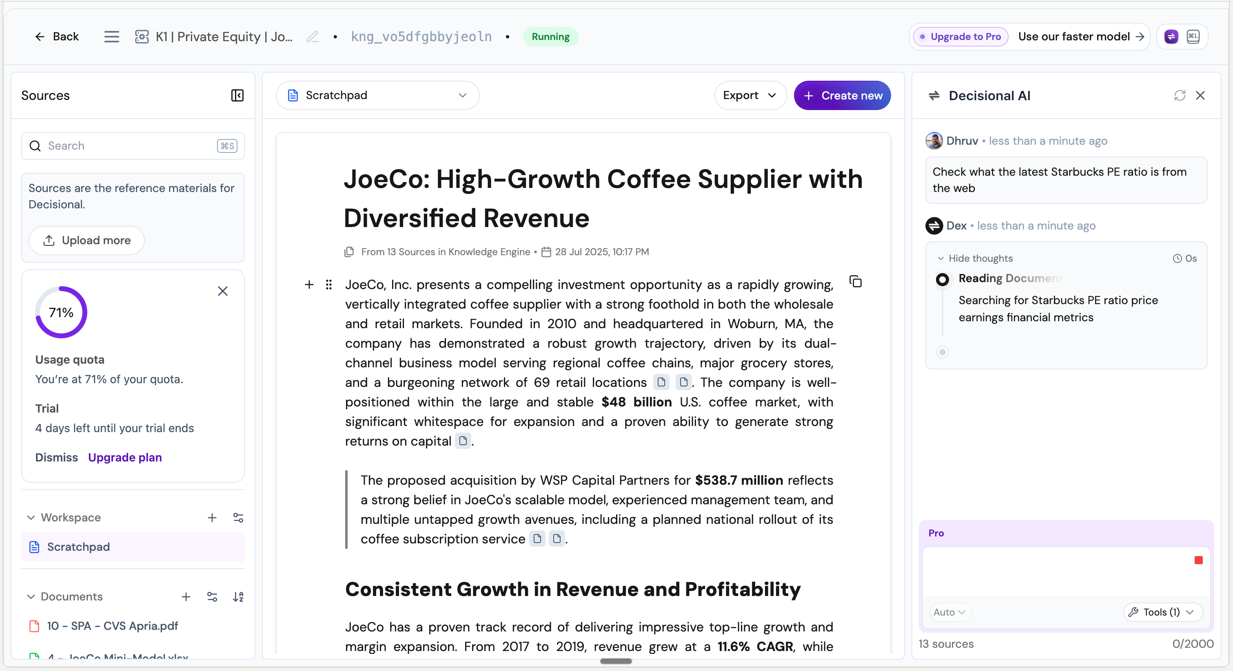Image resolution: width=1233 pixels, height=671 pixels.
Task: Collapse the Workspace section
Action: coord(31,518)
